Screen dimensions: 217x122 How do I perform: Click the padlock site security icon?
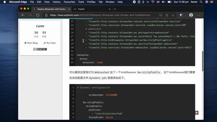(46, 15)
